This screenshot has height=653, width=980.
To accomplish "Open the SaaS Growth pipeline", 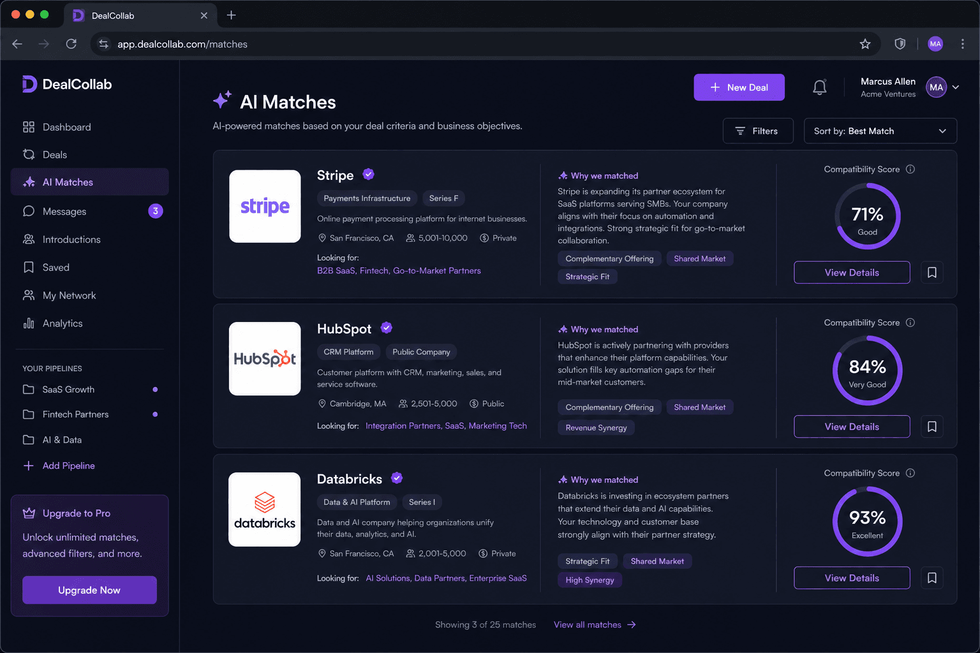I will pos(90,389).
